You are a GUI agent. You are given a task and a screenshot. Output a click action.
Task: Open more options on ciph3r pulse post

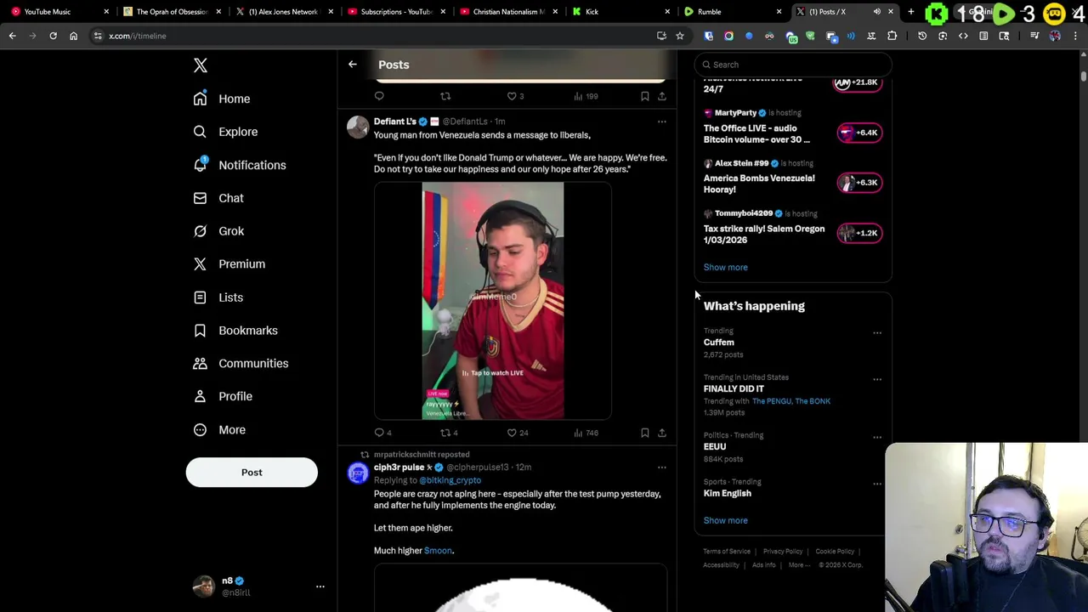(x=662, y=467)
